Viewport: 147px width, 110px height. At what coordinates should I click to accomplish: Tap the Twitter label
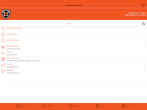pos(9,64)
